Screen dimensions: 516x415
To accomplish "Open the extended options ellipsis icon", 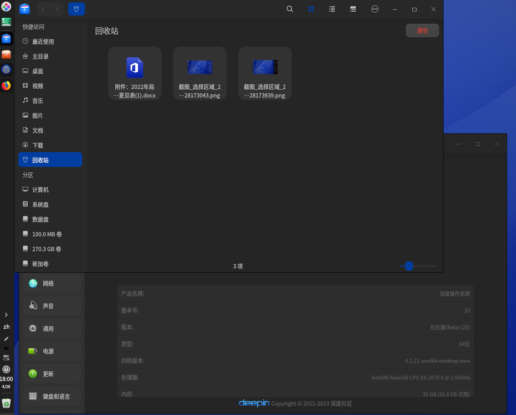I will pyautogui.click(x=375, y=9).
